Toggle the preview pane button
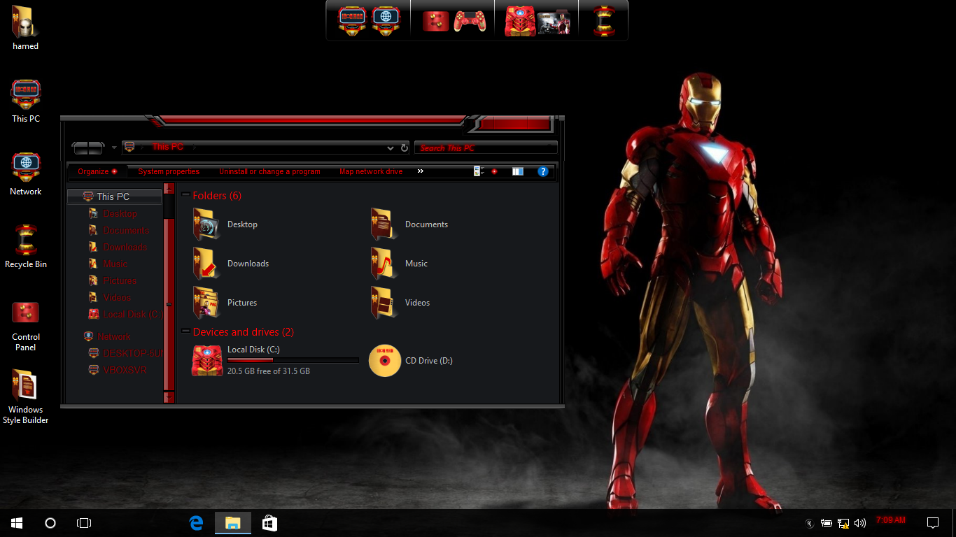The image size is (956, 537). [x=517, y=171]
